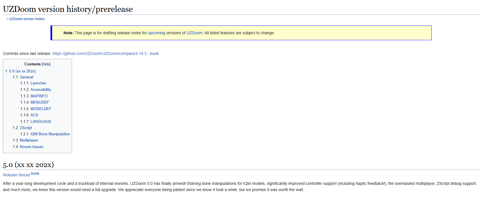Go to the 1.1.7 LANGUAGE section
The width and height of the screenshot is (485, 197).
[36, 121]
